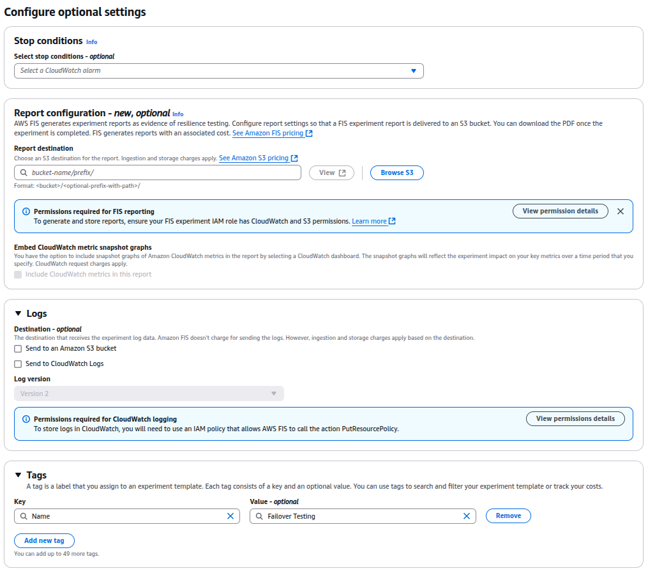Click View permissions details for CloudWatch logging
Viewport: 648px width, 573px height.
click(575, 418)
